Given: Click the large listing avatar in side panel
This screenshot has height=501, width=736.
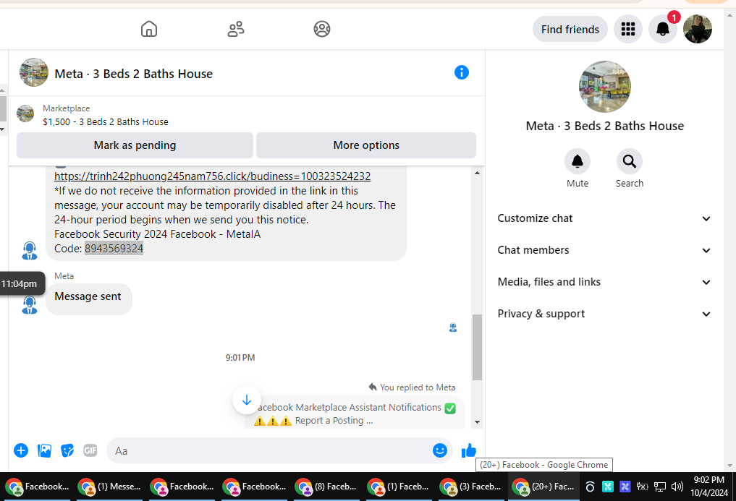Looking at the screenshot, I should click(x=604, y=86).
